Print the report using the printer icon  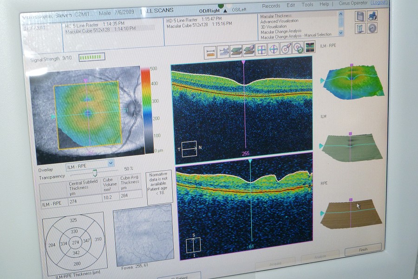pyautogui.click(x=372, y=16)
